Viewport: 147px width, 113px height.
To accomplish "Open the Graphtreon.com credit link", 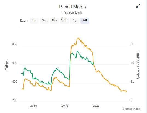I will click(x=131, y=109).
